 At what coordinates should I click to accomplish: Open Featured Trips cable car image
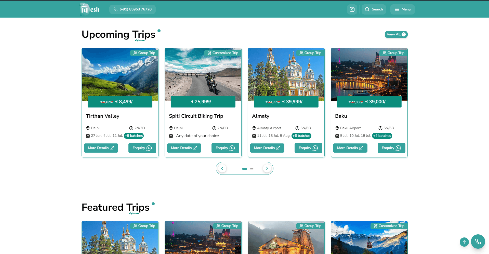click(x=369, y=237)
